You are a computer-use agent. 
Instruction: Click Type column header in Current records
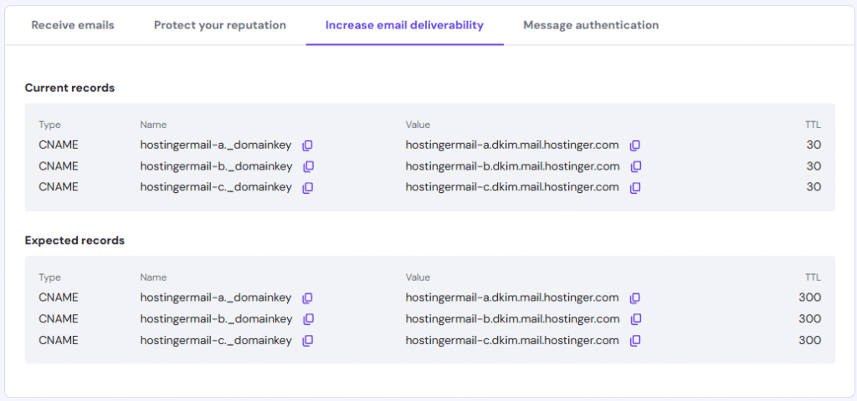[49, 125]
